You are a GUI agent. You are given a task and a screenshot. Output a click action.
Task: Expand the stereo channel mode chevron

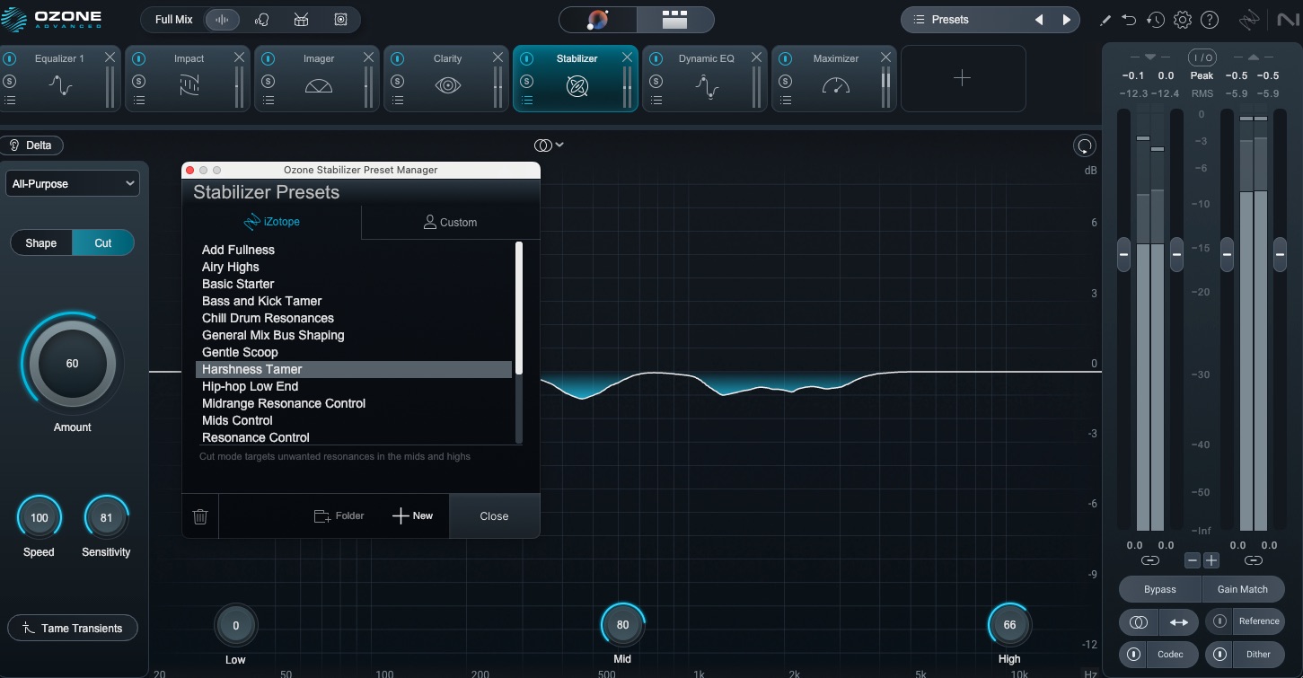coord(550,145)
